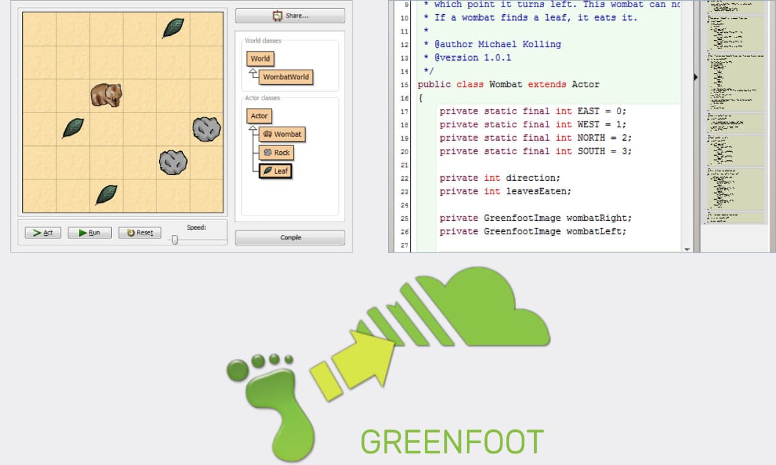This screenshot has height=465, width=776.
Task: Click the rock next to the bottom leaf
Action: click(173, 161)
